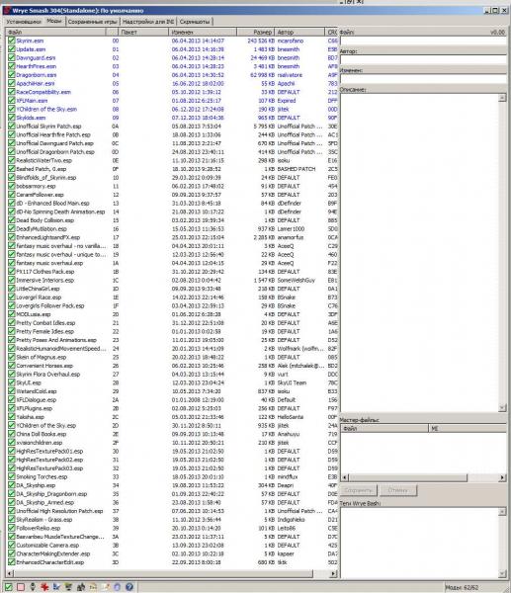The height and width of the screenshot is (593, 511).
Task: Sort by the Размер column header
Action: (256, 33)
